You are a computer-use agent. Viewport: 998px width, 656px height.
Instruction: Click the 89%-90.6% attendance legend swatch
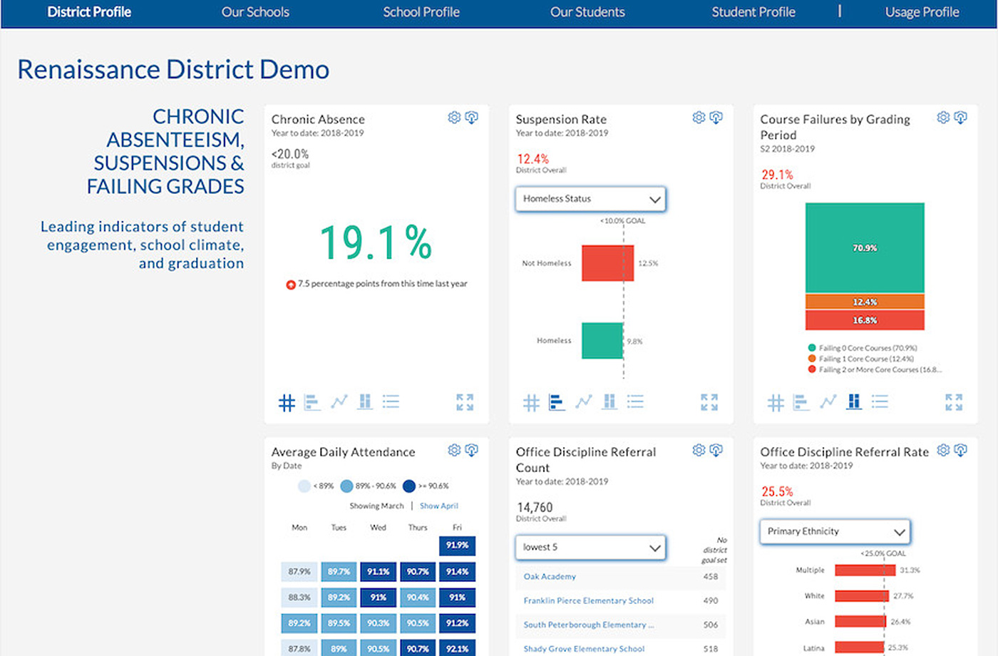(x=346, y=486)
